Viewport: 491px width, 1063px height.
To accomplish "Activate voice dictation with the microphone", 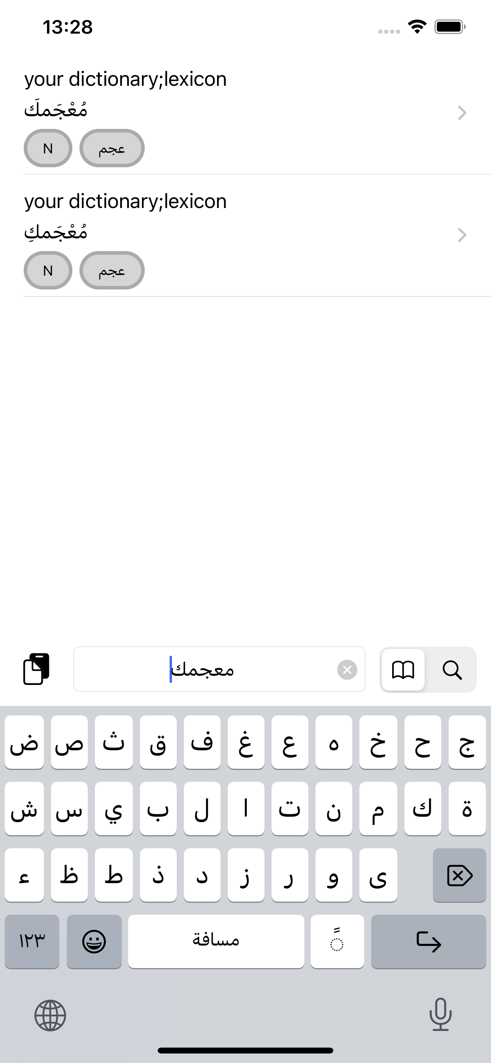I will coord(440,1016).
